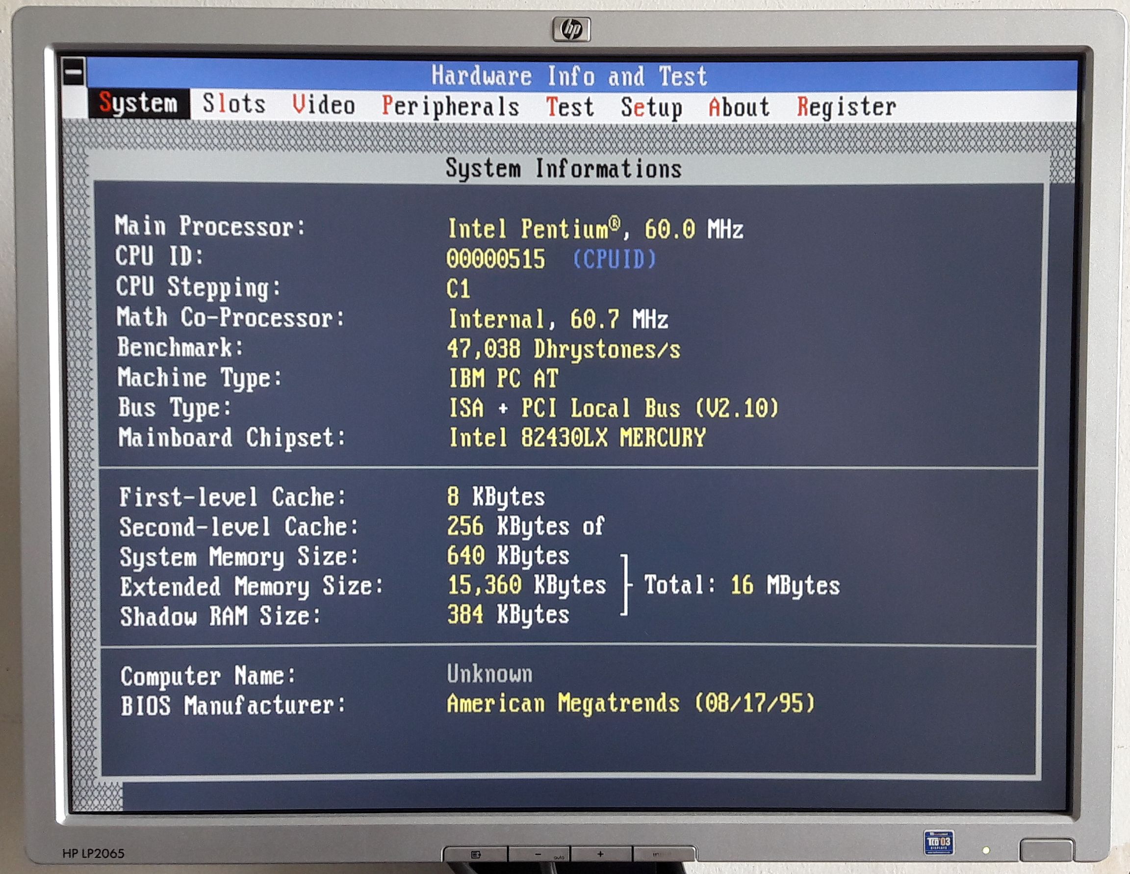Click the monitor's menu button icon
Viewport: 1130px width, 874px height.
[476, 855]
